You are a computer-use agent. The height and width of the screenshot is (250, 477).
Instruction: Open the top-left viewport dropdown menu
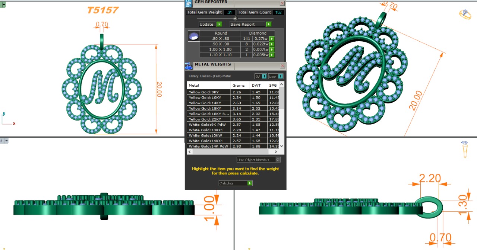[3, 5]
